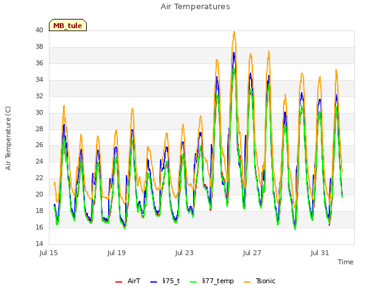Click the 24 y-axis tick label
Viewport: 391px width, 293px height.
tap(39, 161)
